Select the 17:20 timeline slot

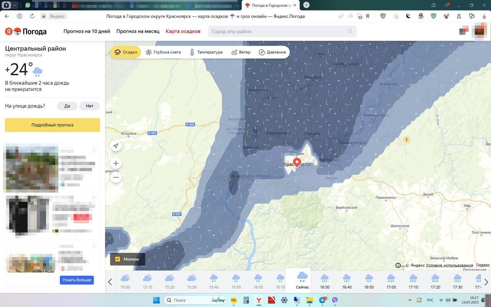pyautogui.click(x=435, y=282)
